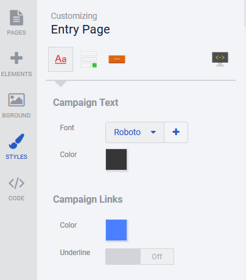Viewport: 246px width, 280px height.
Task: Open the Roboto font dropdown
Action: click(x=135, y=132)
